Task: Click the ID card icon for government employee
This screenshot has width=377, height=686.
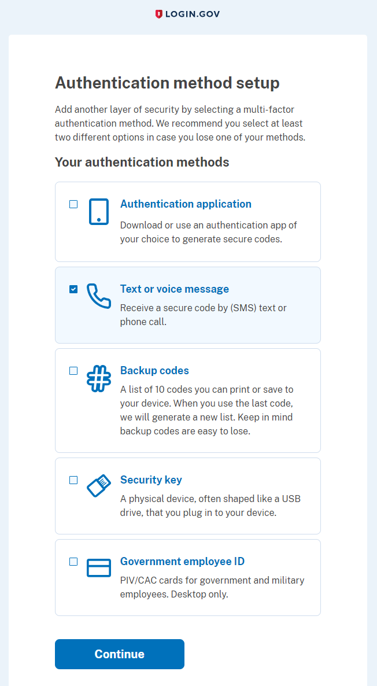Action: 98,568
